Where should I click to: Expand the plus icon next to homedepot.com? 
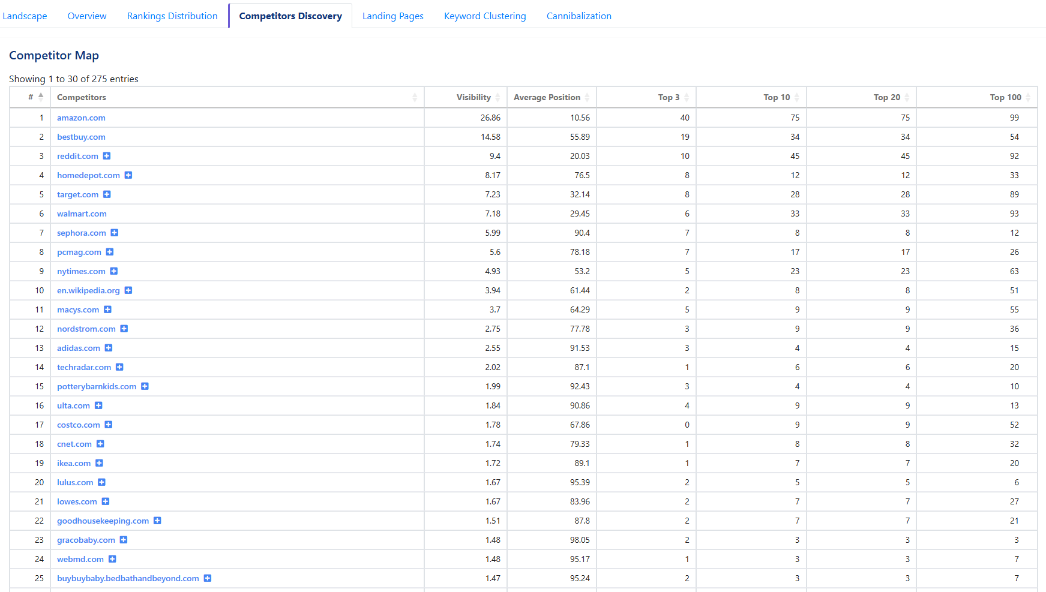128,175
